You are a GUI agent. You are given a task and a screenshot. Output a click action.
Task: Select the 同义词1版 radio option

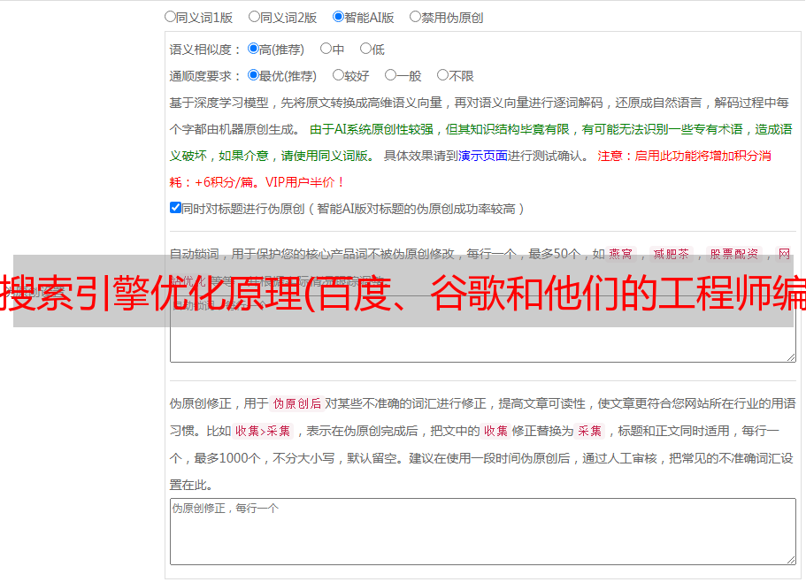pos(170,17)
